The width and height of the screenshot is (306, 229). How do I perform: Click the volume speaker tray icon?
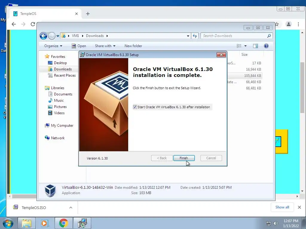coord(276,223)
